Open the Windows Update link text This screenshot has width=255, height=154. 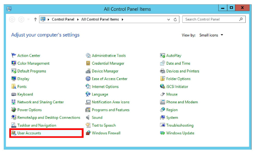pyautogui.click(x=180, y=133)
